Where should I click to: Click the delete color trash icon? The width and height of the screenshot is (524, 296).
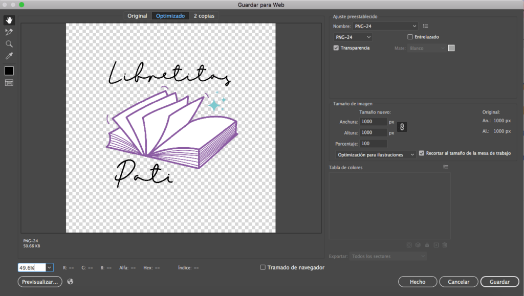pos(445,245)
